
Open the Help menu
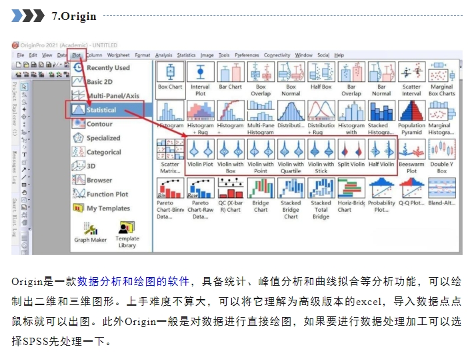(339, 55)
